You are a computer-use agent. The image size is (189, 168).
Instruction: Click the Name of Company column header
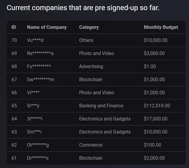point(47,27)
